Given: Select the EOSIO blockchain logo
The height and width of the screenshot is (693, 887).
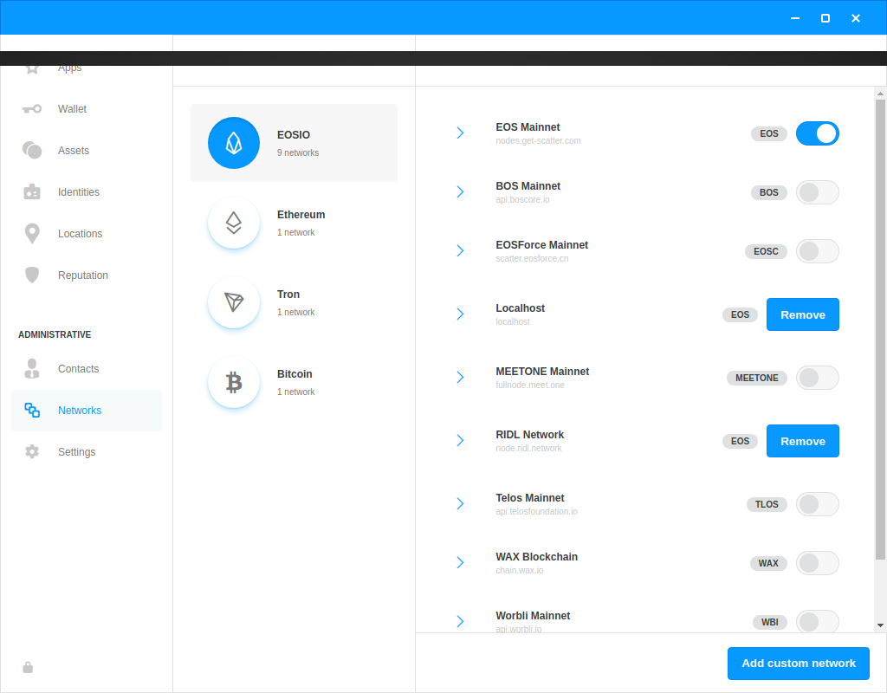Looking at the screenshot, I should (x=234, y=143).
